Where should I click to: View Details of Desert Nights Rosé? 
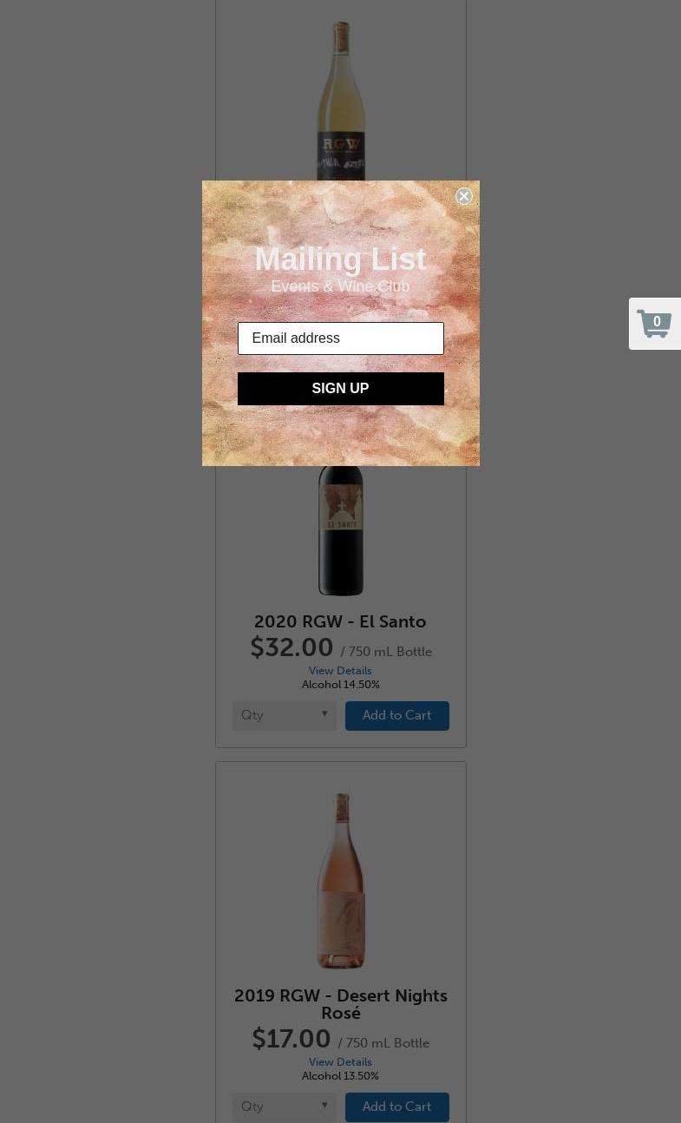[340, 1062]
